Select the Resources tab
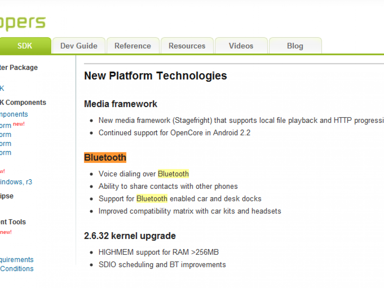This screenshot has width=384, height=288. [x=187, y=46]
